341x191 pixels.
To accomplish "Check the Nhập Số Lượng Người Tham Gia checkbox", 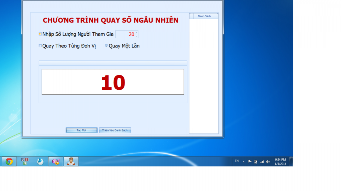I will click(40, 34).
